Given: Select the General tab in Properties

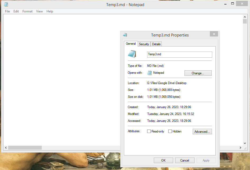Looking at the screenshot, I should 131,44.
